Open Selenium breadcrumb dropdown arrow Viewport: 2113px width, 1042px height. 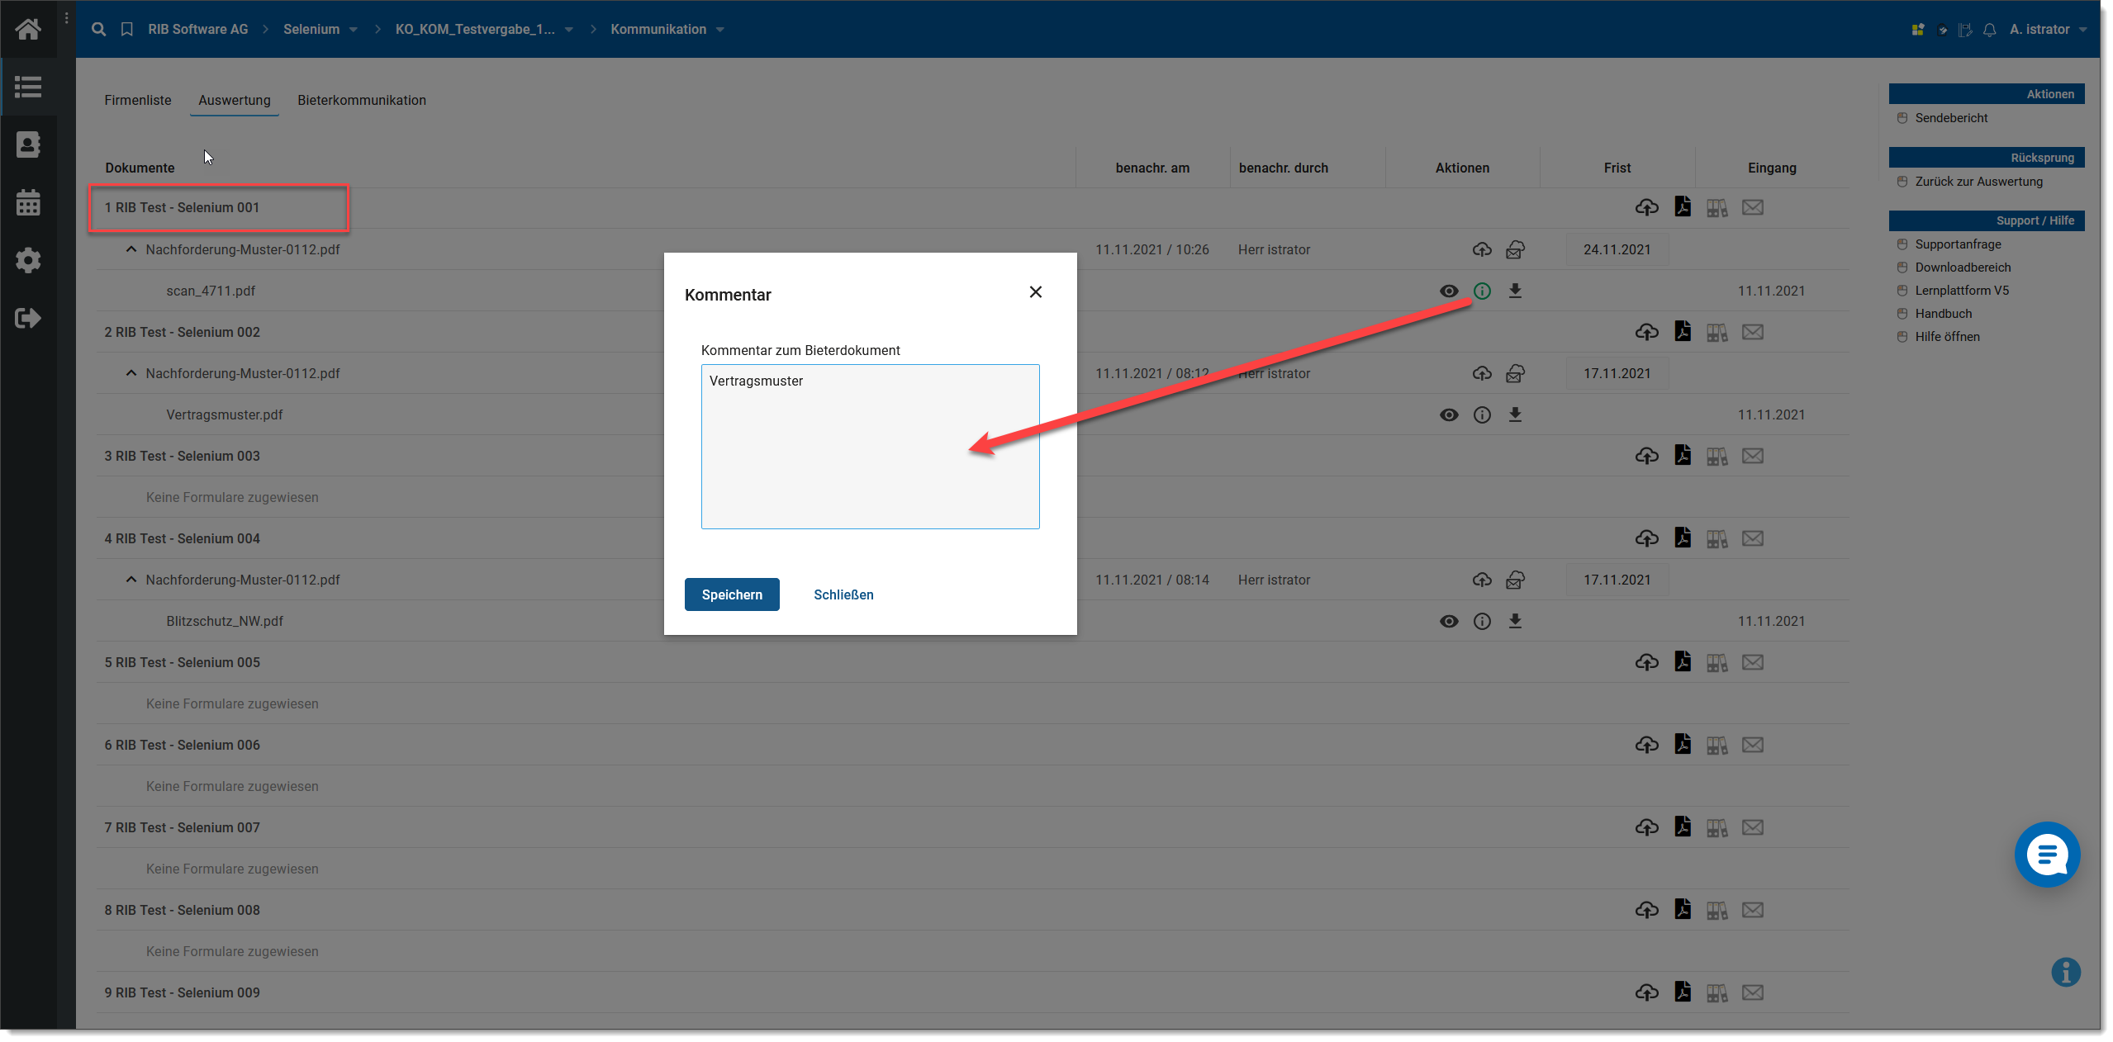click(354, 30)
